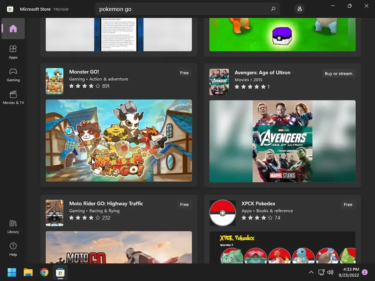Click the Free button for XPCK Pokedex
Viewport: 375px width, 281px height.
(348, 205)
